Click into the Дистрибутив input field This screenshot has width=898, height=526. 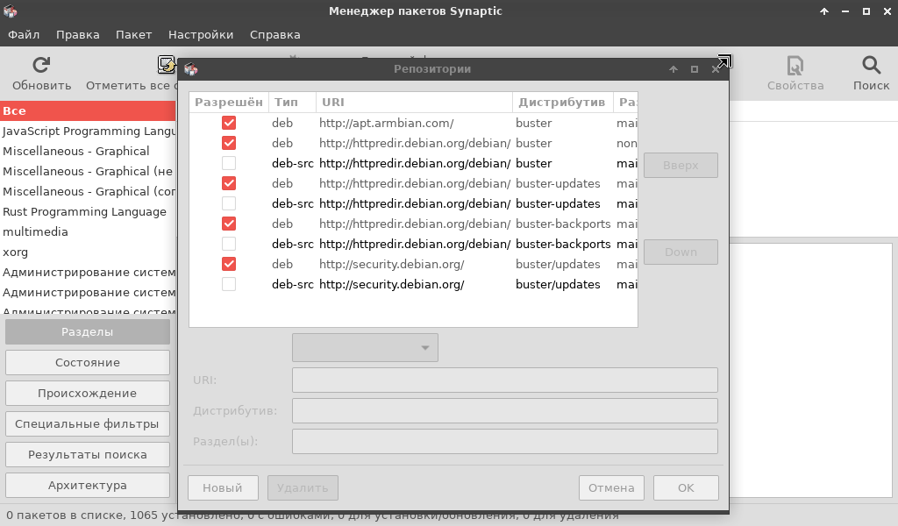pyautogui.click(x=504, y=411)
